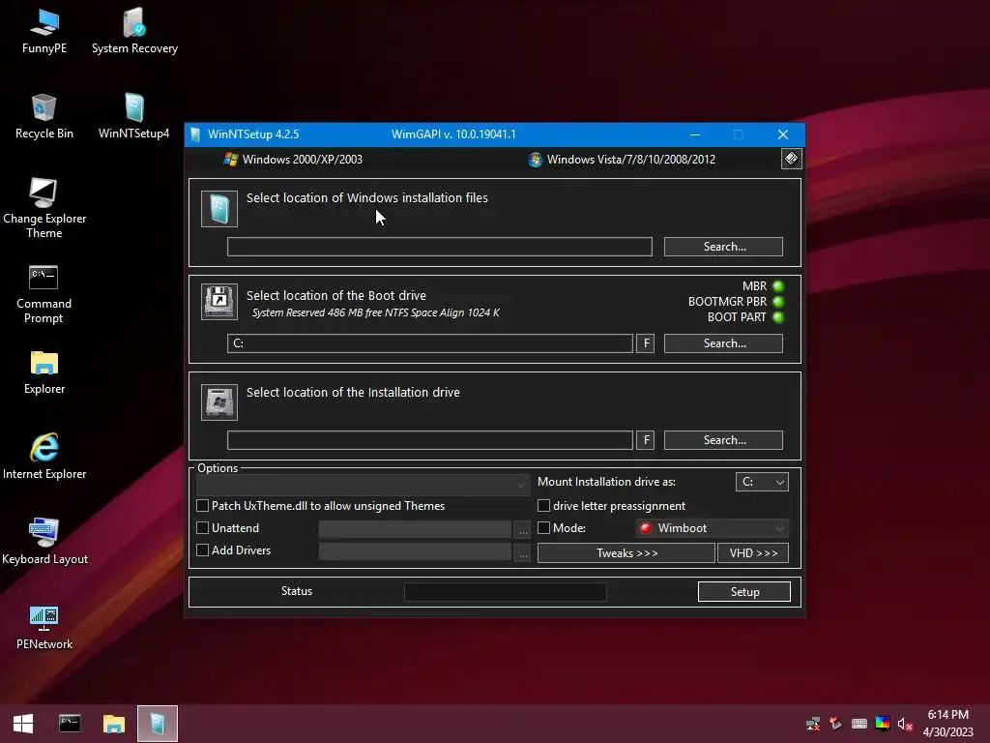Image resolution: width=990 pixels, height=743 pixels.
Task: Select Internet Explorer desktop icon
Action: pyautogui.click(x=44, y=457)
